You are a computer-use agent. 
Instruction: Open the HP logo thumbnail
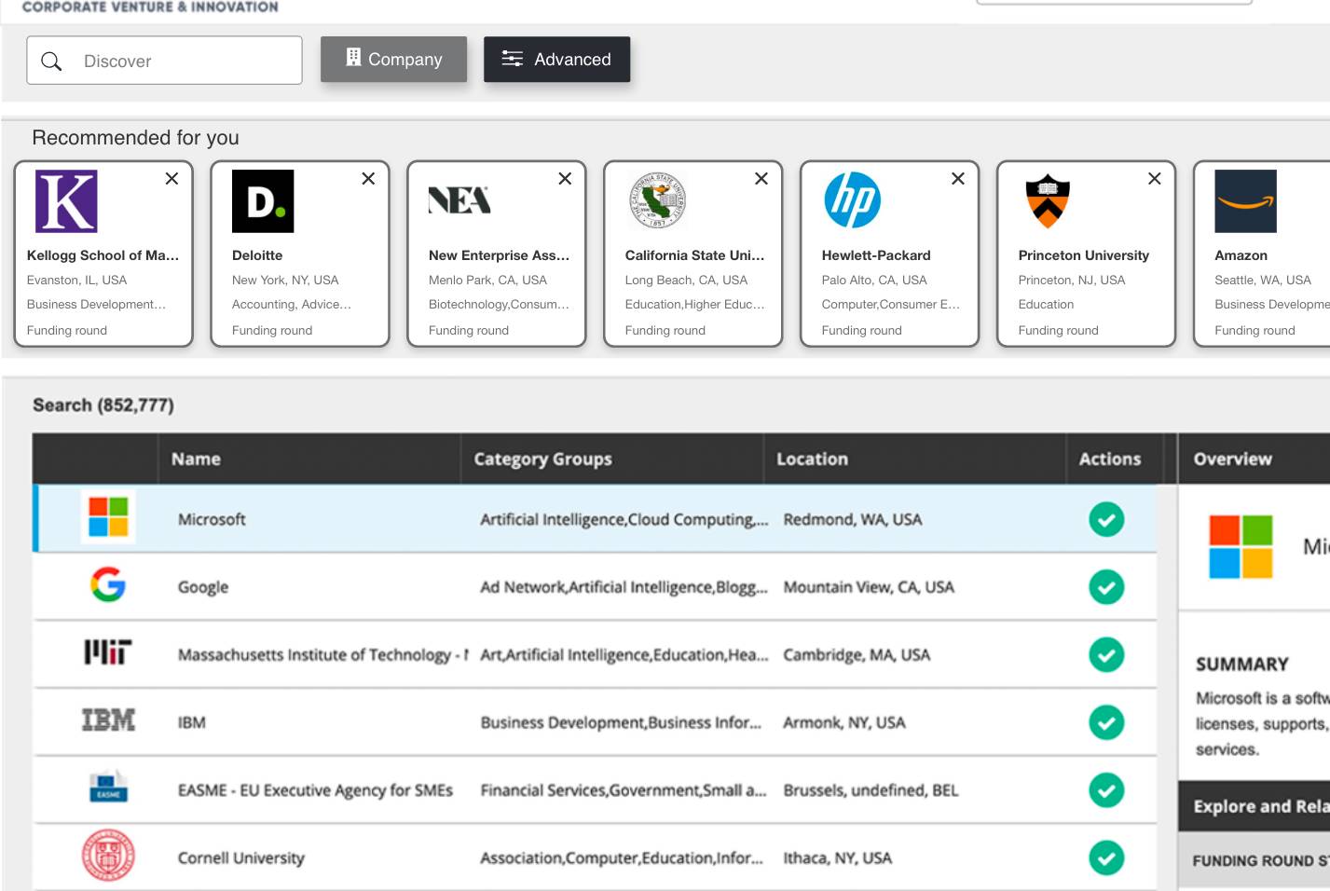pyautogui.click(x=853, y=200)
